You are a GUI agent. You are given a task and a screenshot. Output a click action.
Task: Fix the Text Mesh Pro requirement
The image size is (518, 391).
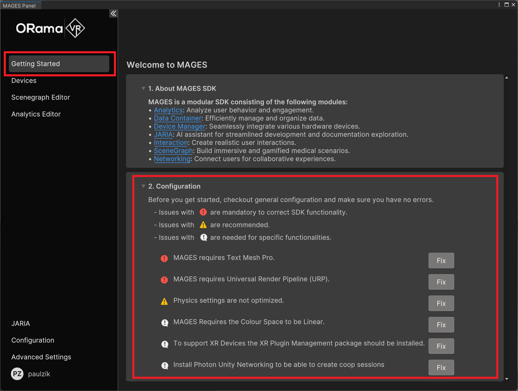coord(441,261)
